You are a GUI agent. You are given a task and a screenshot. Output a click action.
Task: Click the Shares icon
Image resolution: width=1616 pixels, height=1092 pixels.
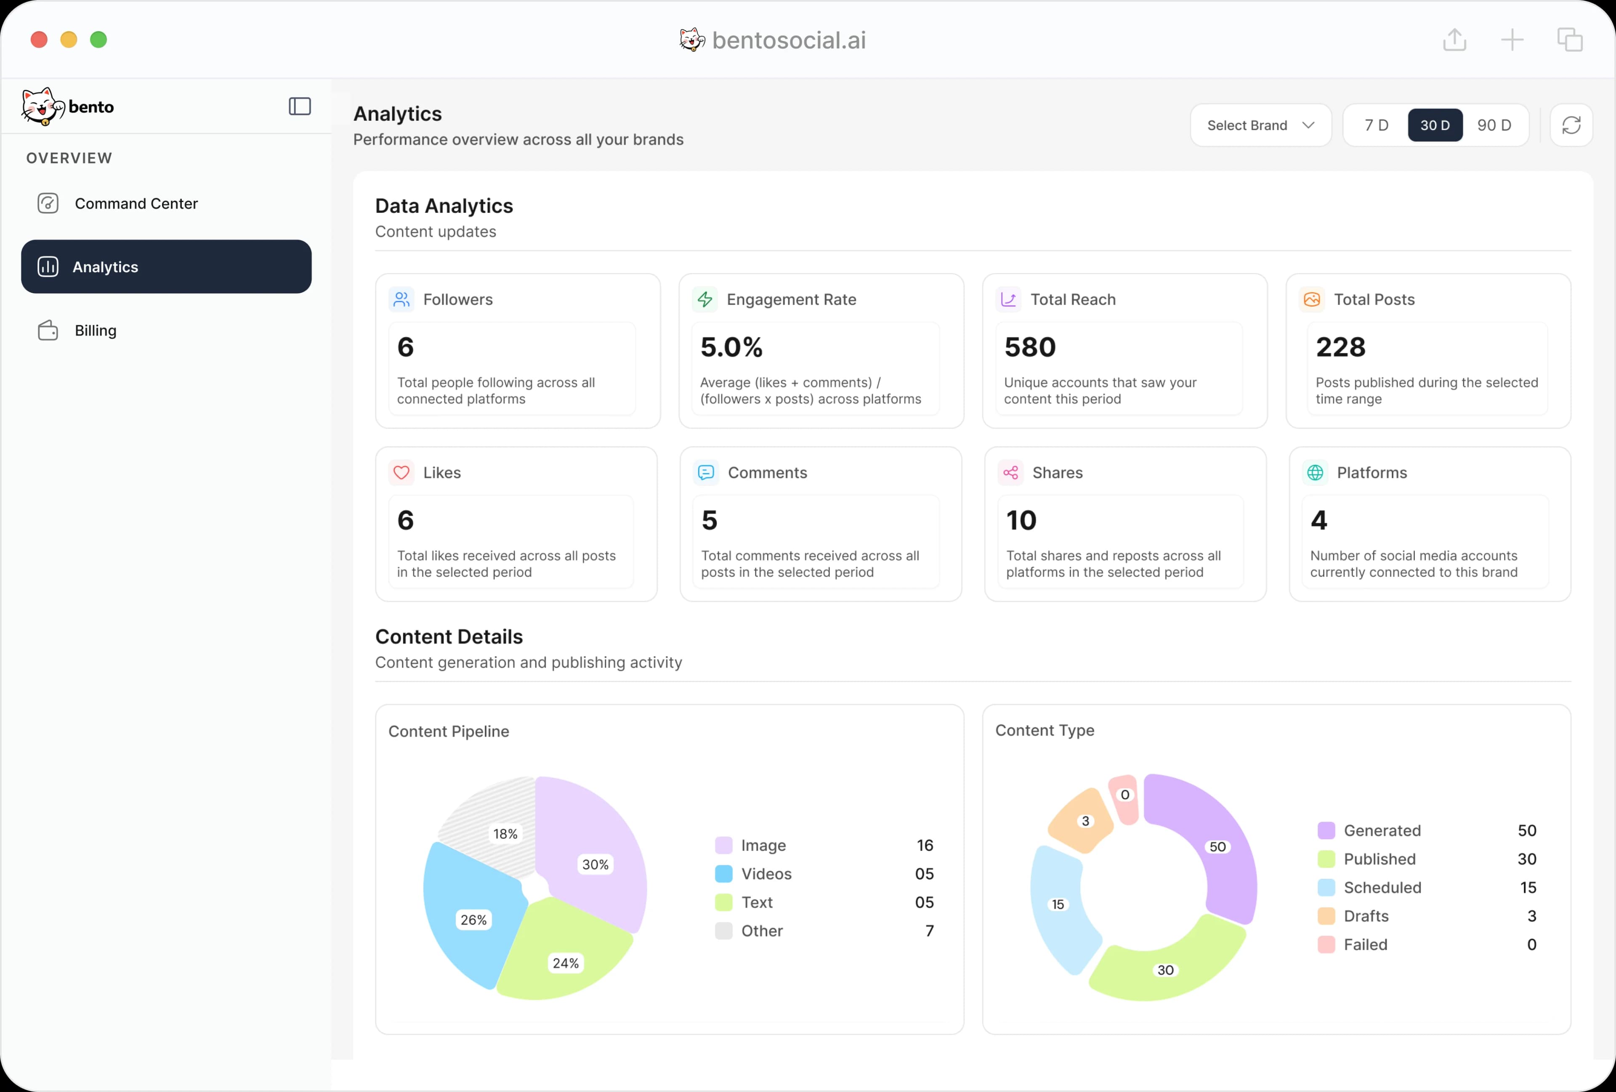tap(1010, 473)
